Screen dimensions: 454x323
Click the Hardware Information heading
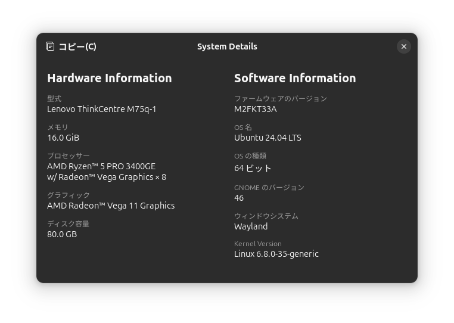[110, 78]
